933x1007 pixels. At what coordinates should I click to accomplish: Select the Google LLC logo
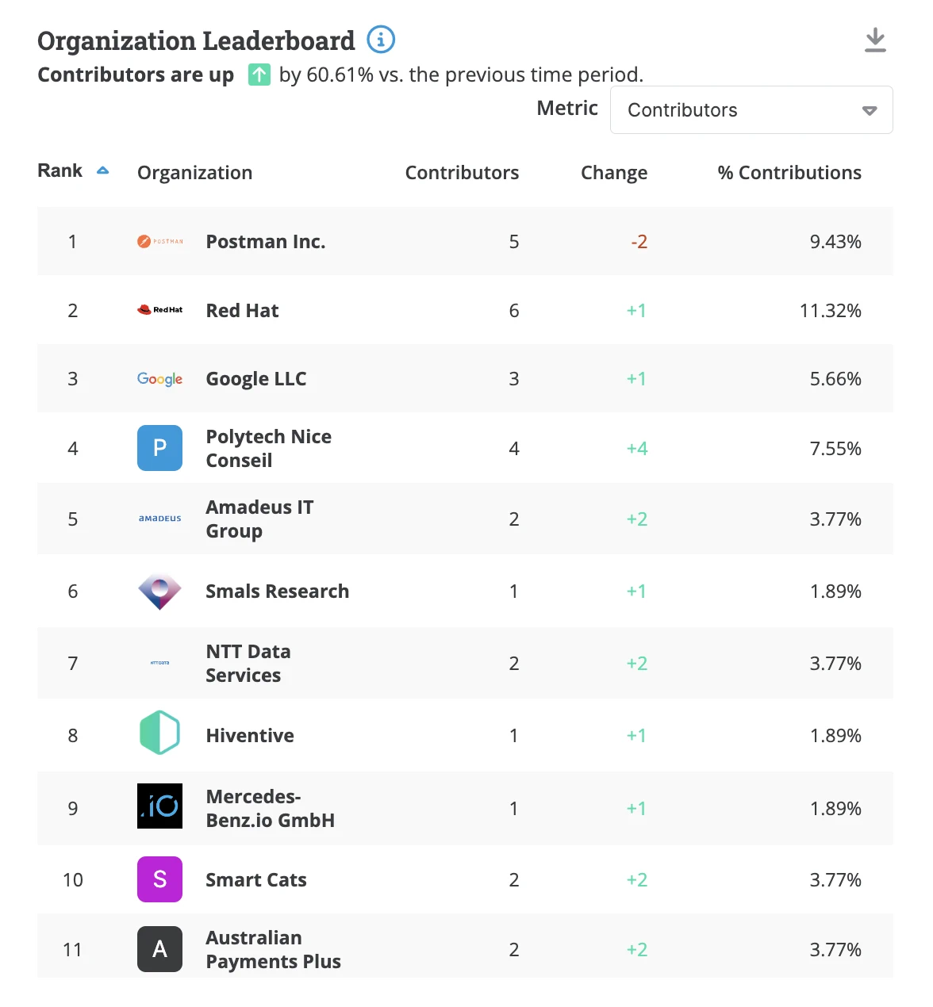pyautogui.click(x=159, y=379)
